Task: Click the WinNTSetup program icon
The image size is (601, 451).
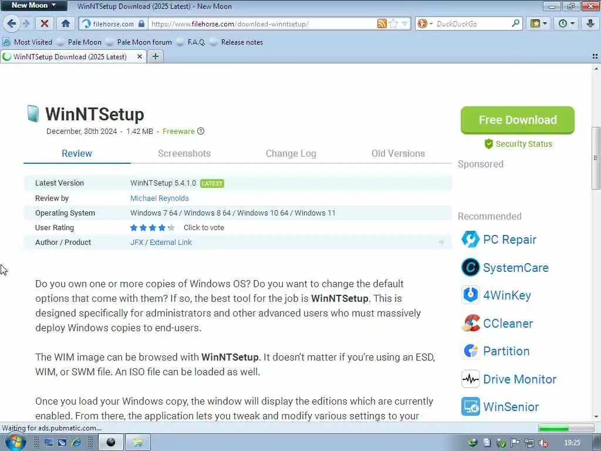Action: [33, 113]
